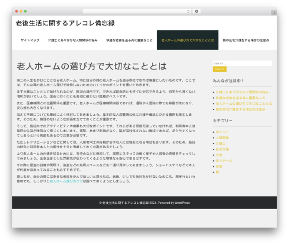Open the 介護士 category
This screenshot has height=245, width=289.
221,144
